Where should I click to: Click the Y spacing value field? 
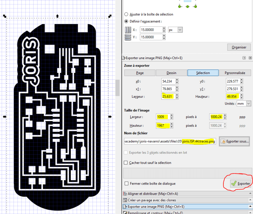[x=151, y=37]
